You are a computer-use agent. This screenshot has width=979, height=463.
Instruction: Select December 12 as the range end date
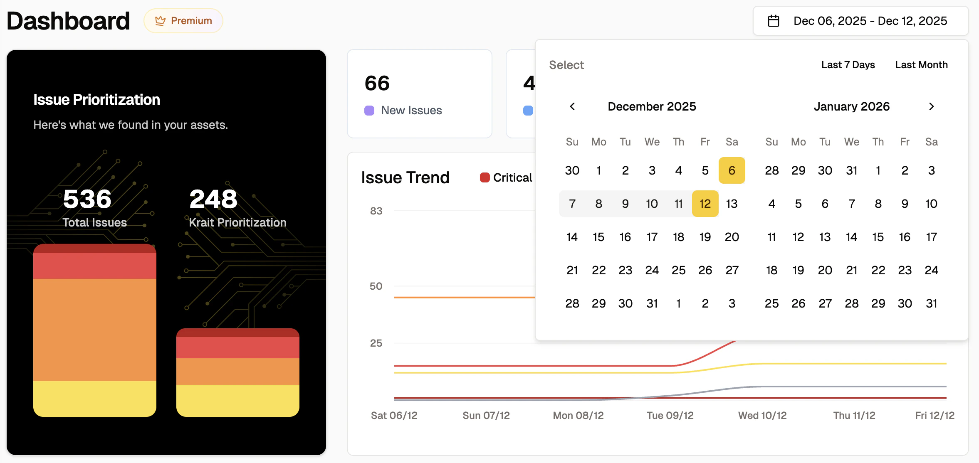[x=705, y=203]
